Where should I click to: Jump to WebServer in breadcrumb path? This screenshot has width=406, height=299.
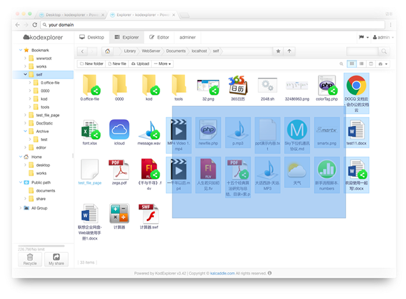coord(151,51)
